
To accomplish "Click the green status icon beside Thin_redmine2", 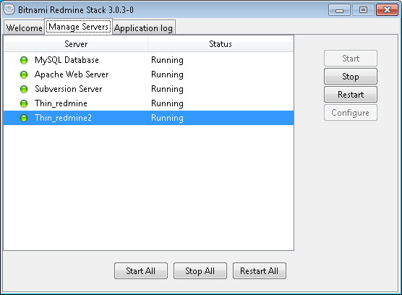I will coord(24,118).
